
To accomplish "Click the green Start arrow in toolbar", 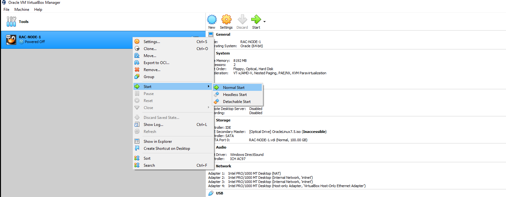I will tap(256, 19).
